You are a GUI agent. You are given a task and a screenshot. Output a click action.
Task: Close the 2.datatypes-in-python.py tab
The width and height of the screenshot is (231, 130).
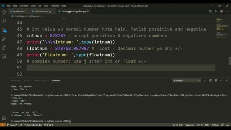88,11
